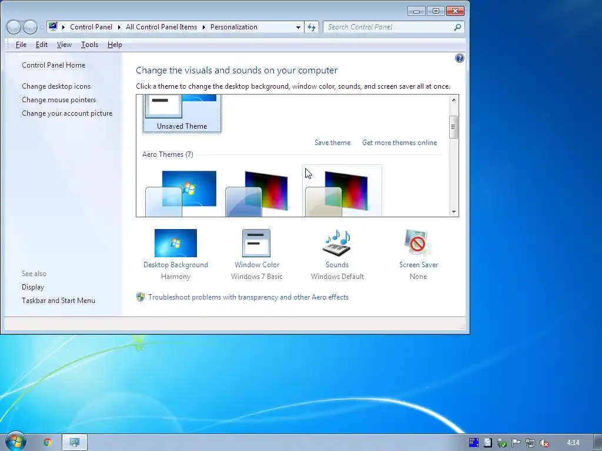The height and width of the screenshot is (451, 602).
Task: Click the All Control Panel Items breadcrumb
Action: click(161, 27)
